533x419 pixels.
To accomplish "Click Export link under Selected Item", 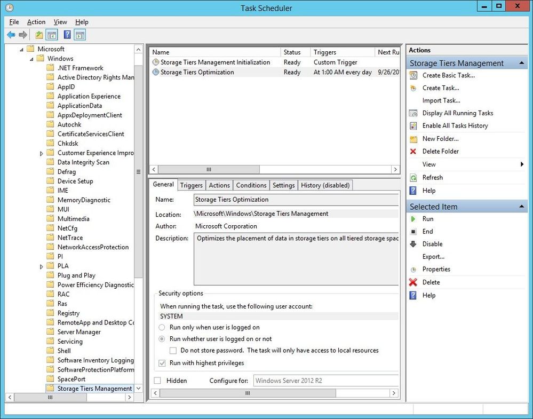I will [433, 257].
